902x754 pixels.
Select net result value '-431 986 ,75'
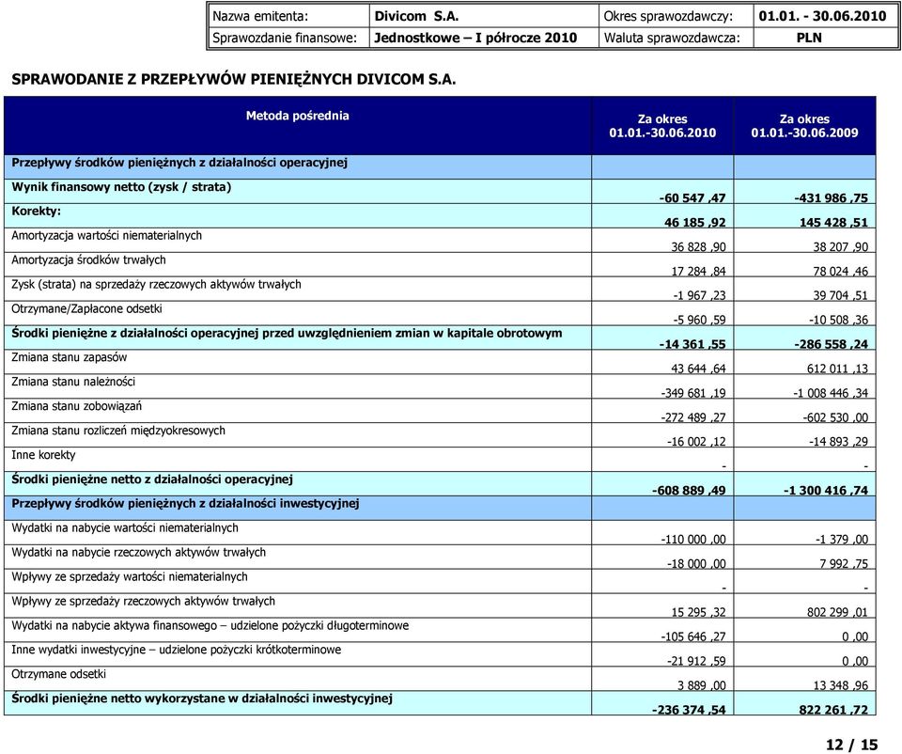pos(831,198)
